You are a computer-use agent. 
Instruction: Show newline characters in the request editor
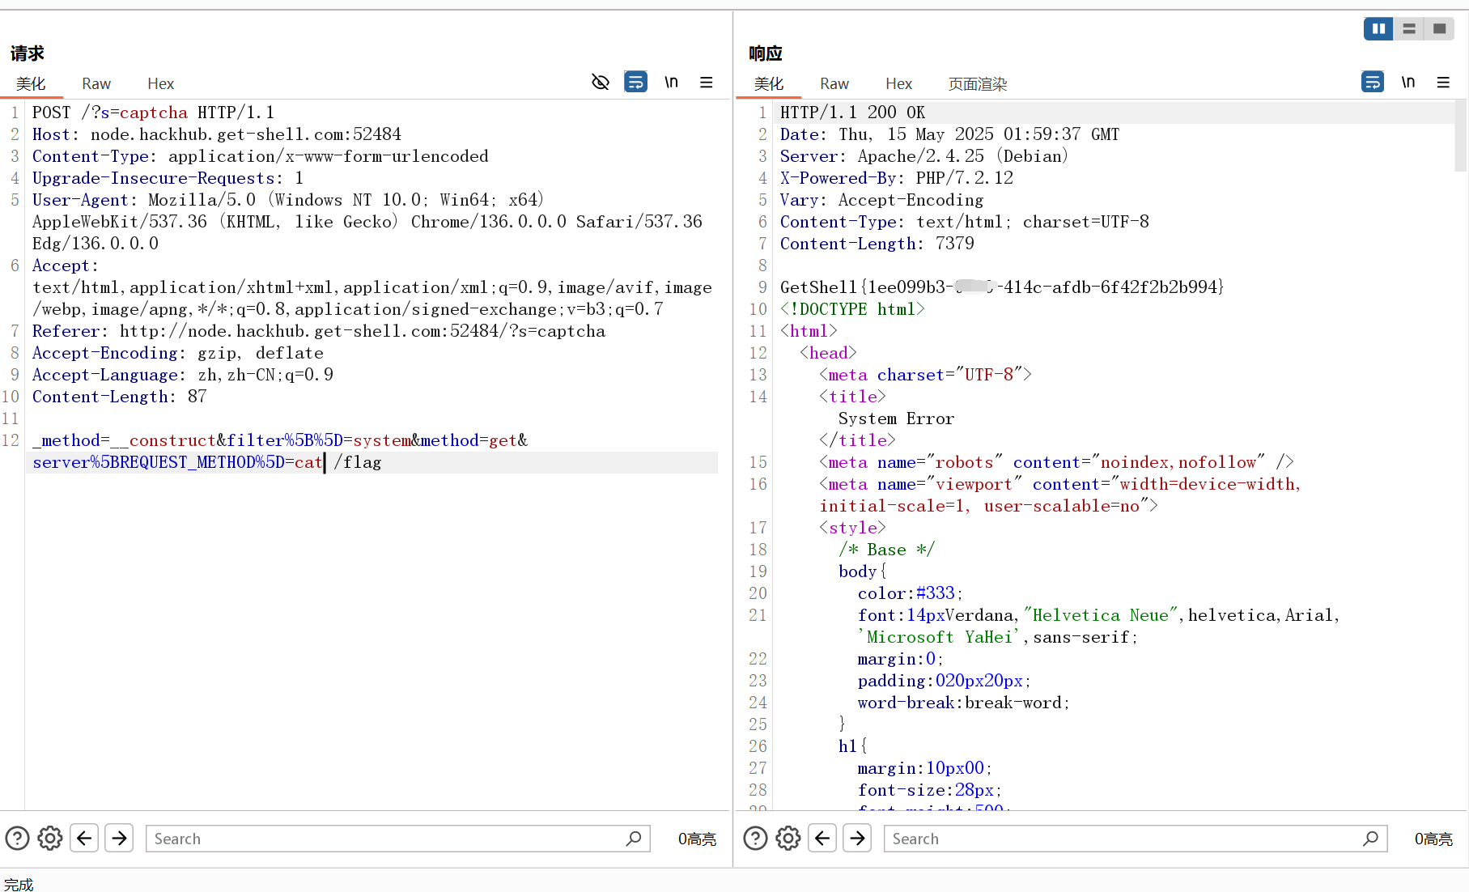pos(671,82)
